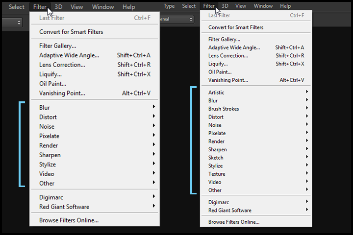353x235 pixels.
Task: Expand the Artistic submenu arrow
Action: click(x=307, y=92)
